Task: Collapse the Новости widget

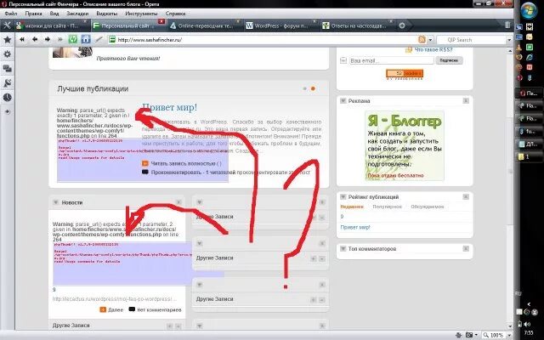Action: tap(55, 202)
